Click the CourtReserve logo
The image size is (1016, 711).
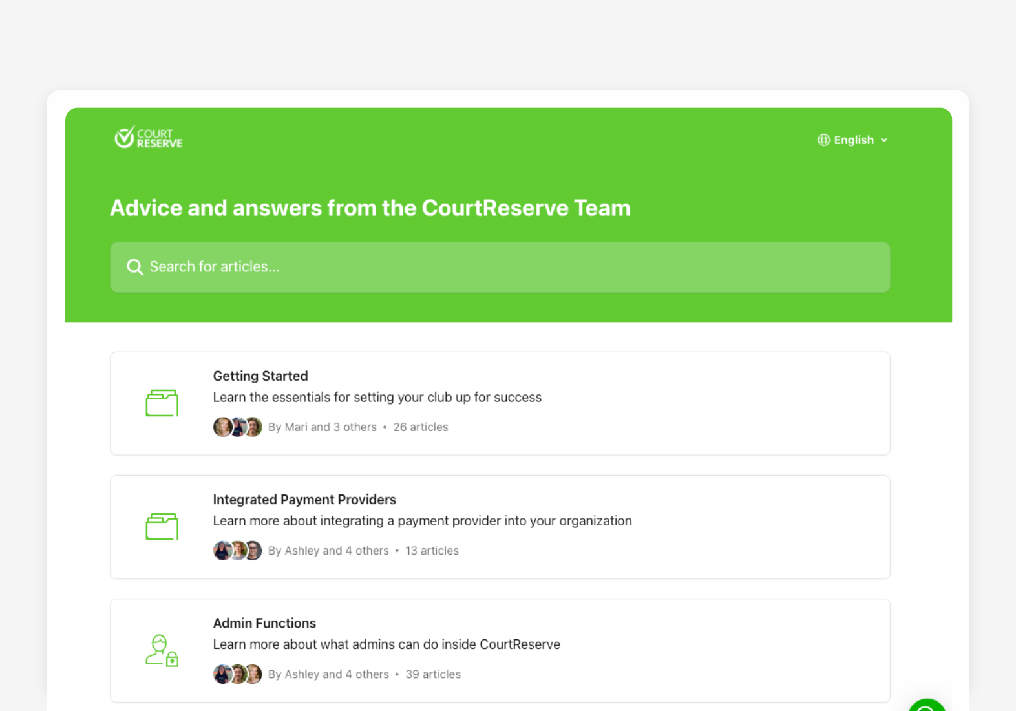tap(149, 138)
